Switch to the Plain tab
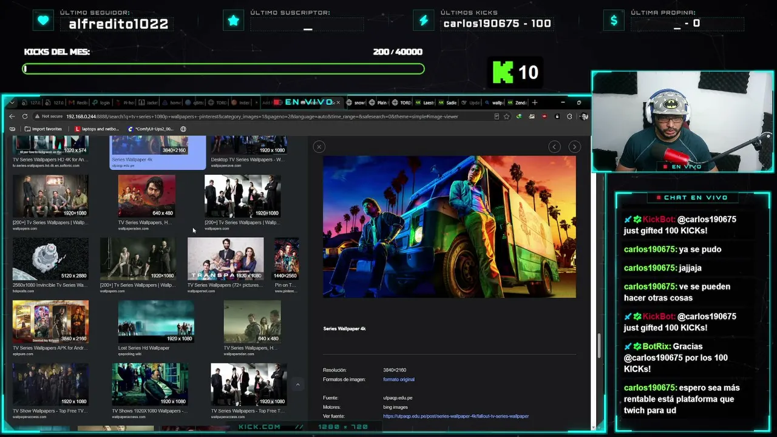The height and width of the screenshot is (437, 777). (379, 103)
